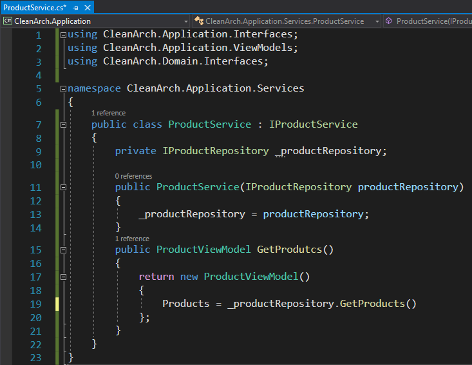
Task: Click the class icon beside CleanArch.Application.Services.ProductService
Action: 199,21
